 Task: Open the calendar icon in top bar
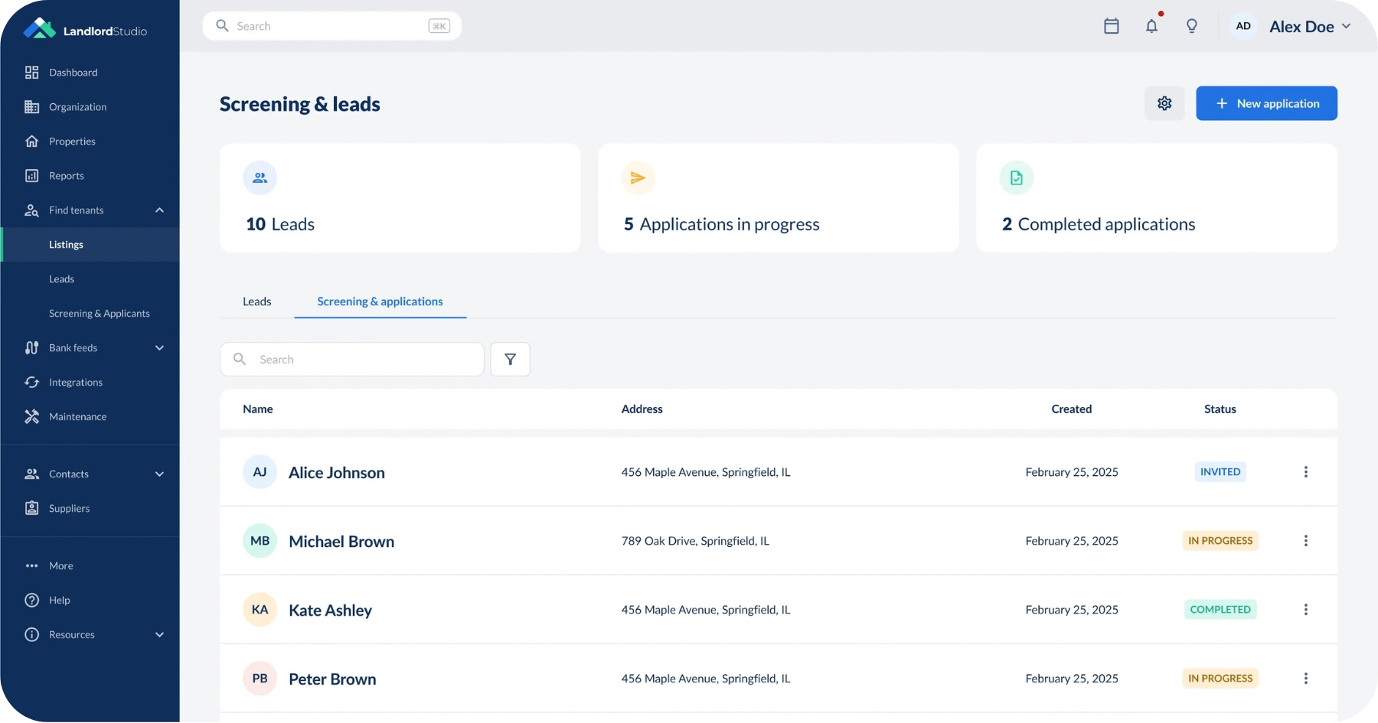pos(1112,26)
